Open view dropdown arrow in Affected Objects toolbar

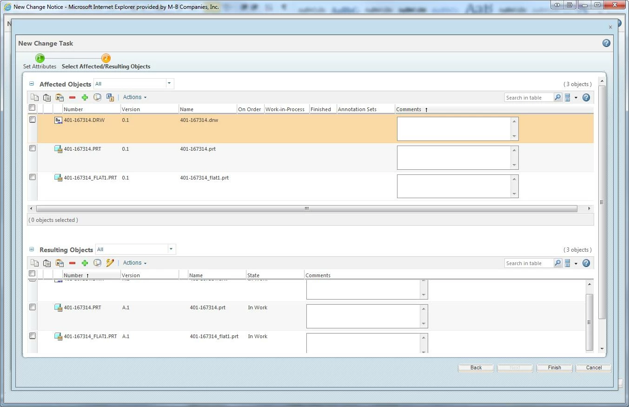(576, 98)
